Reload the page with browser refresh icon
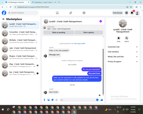The width and height of the screenshot is (143, 114). (x=11, y=7)
